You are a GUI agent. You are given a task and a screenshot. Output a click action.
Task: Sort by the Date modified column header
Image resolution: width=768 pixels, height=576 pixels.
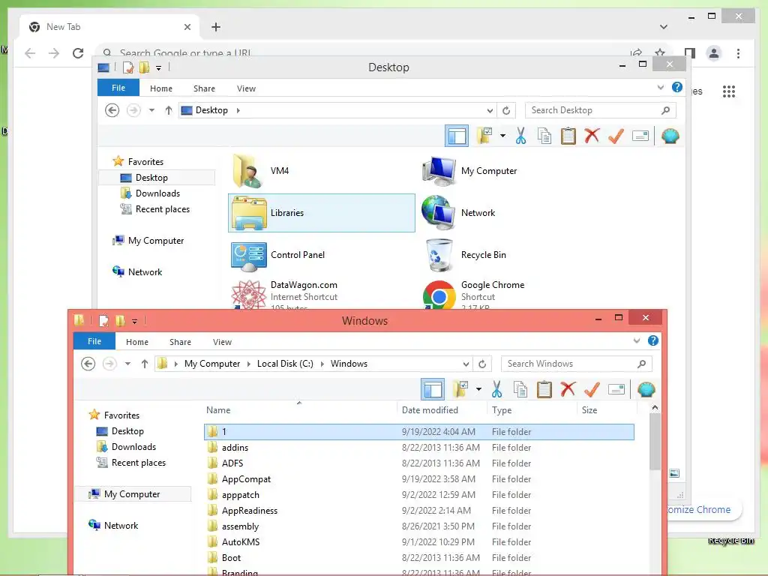click(430, 410)
